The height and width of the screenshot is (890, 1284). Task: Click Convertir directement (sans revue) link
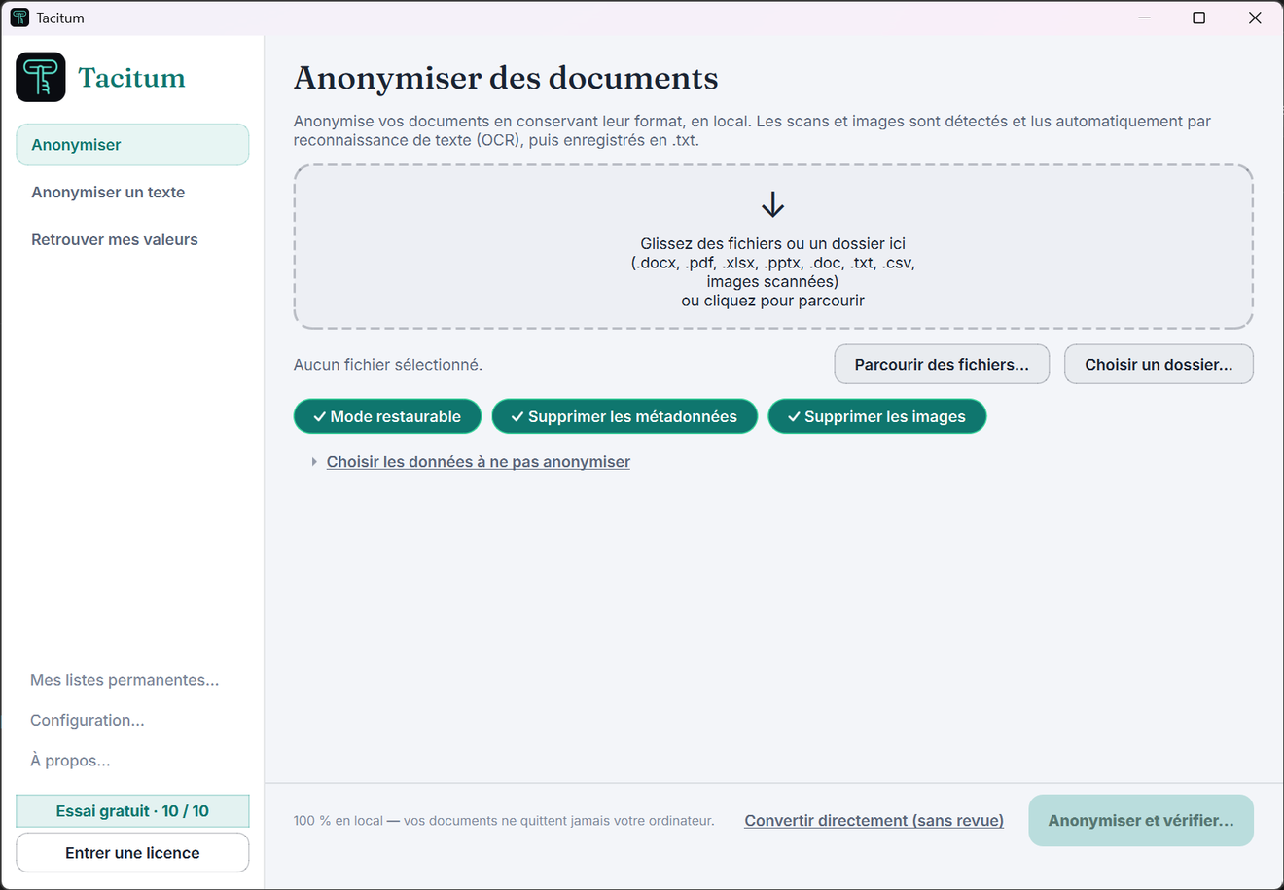(874, 821)
